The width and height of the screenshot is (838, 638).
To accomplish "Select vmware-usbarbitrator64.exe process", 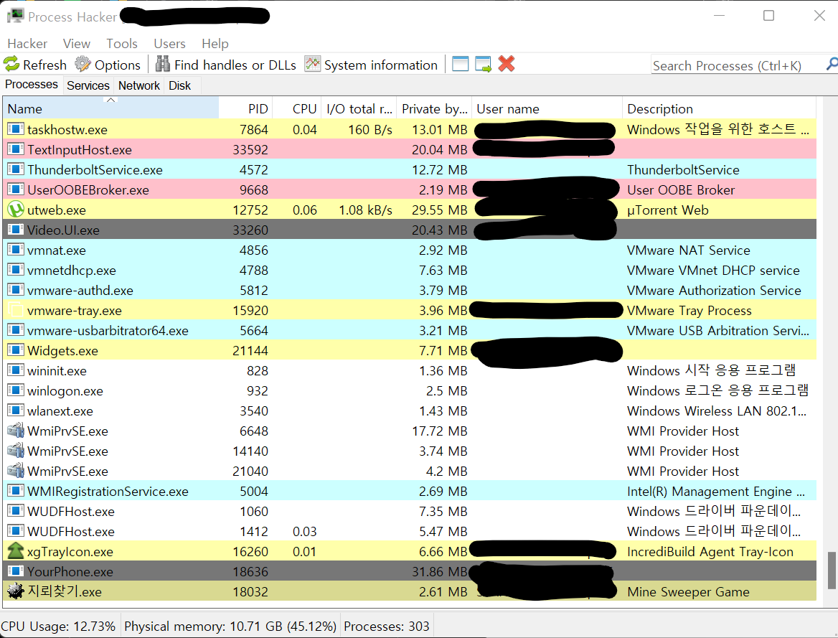I will 410,330.
